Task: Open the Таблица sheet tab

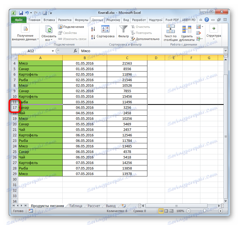Action: (75, 205)
